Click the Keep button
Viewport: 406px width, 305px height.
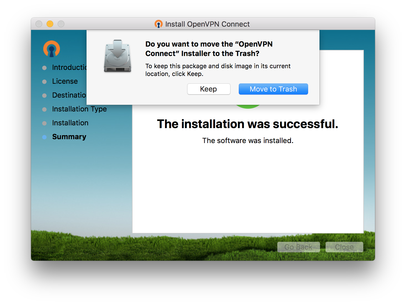click(209, 89)
